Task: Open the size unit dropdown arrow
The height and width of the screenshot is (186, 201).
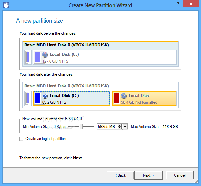Action: pyautogui.click(x=125, y=127)
